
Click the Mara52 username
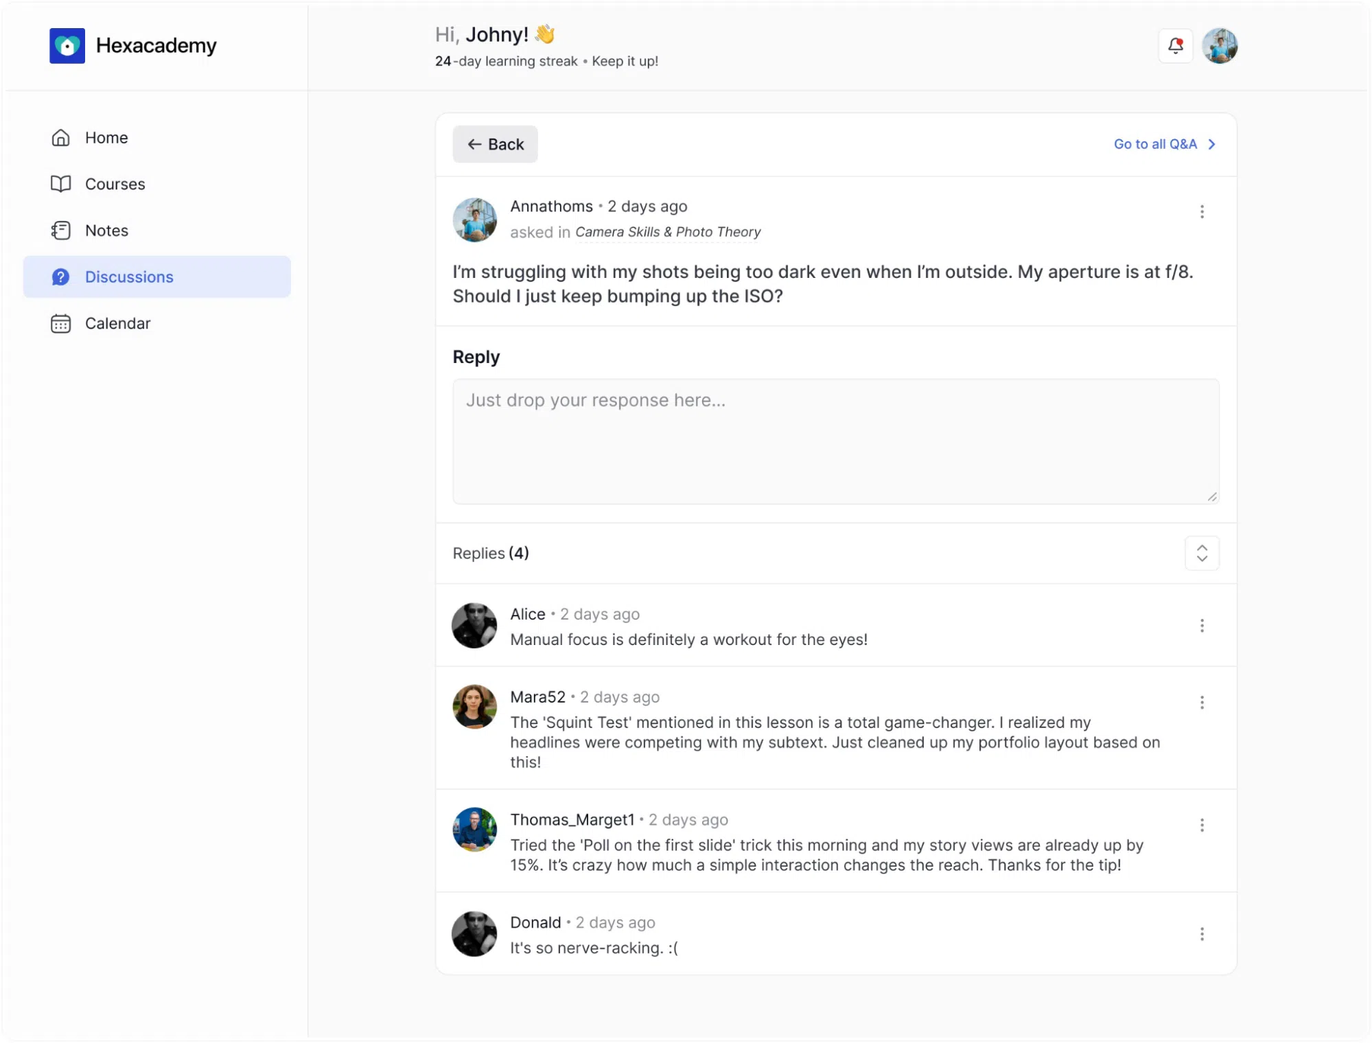pos(537,697)
